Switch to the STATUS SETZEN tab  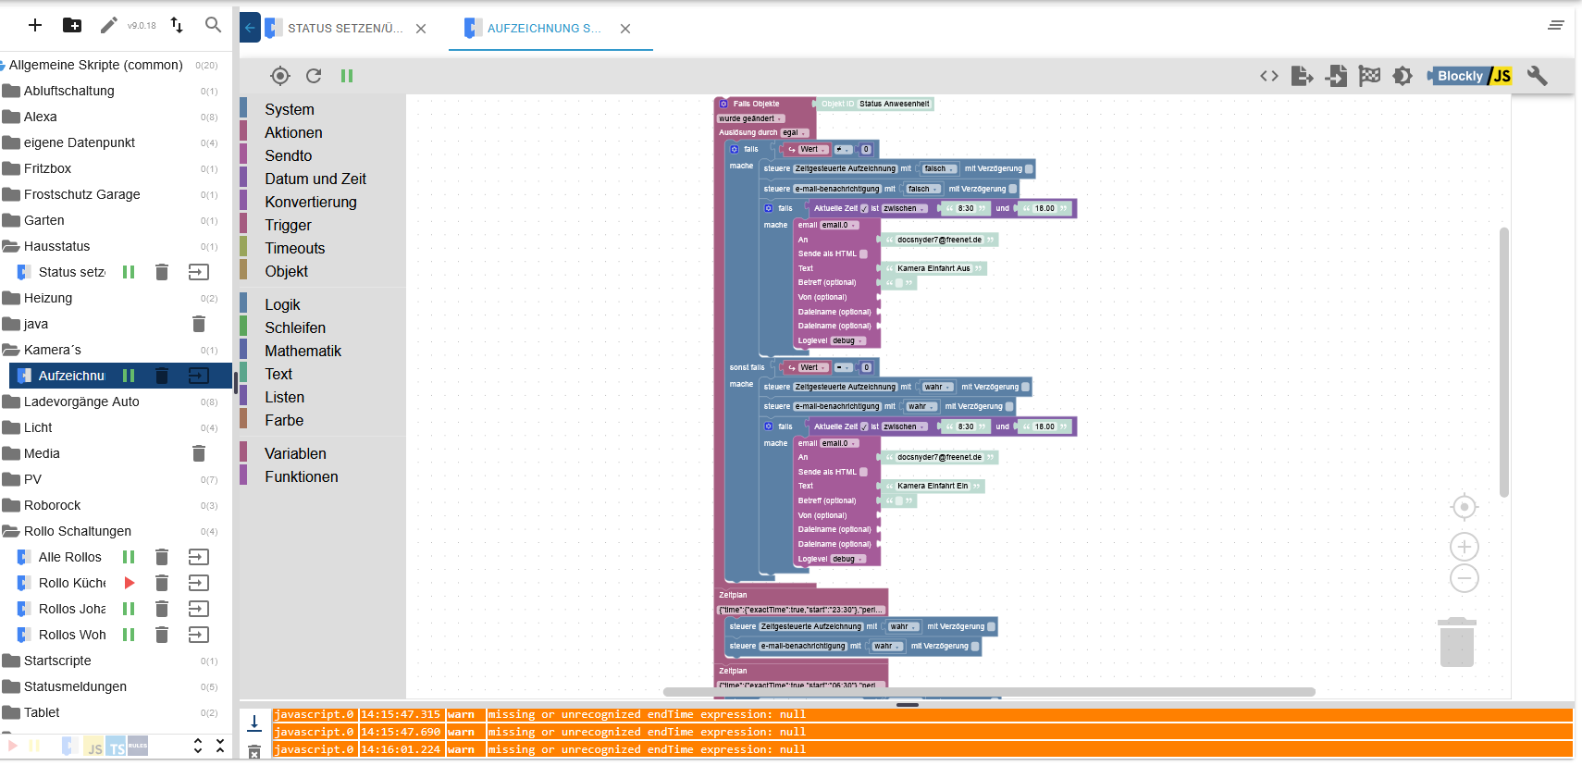tap(344, 29)
